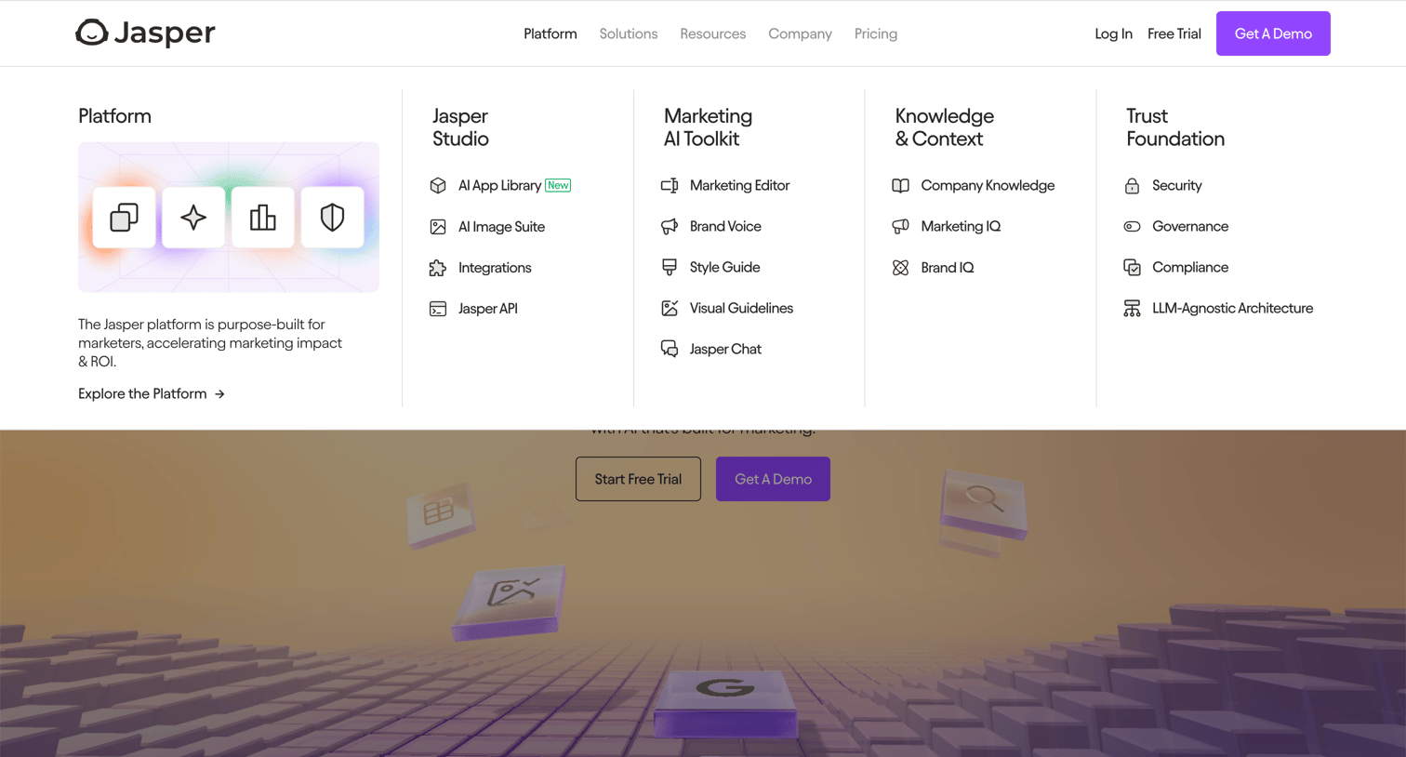Click the header Get A Demo button
The image size is (1406, 757).
tap(1273, 33)
